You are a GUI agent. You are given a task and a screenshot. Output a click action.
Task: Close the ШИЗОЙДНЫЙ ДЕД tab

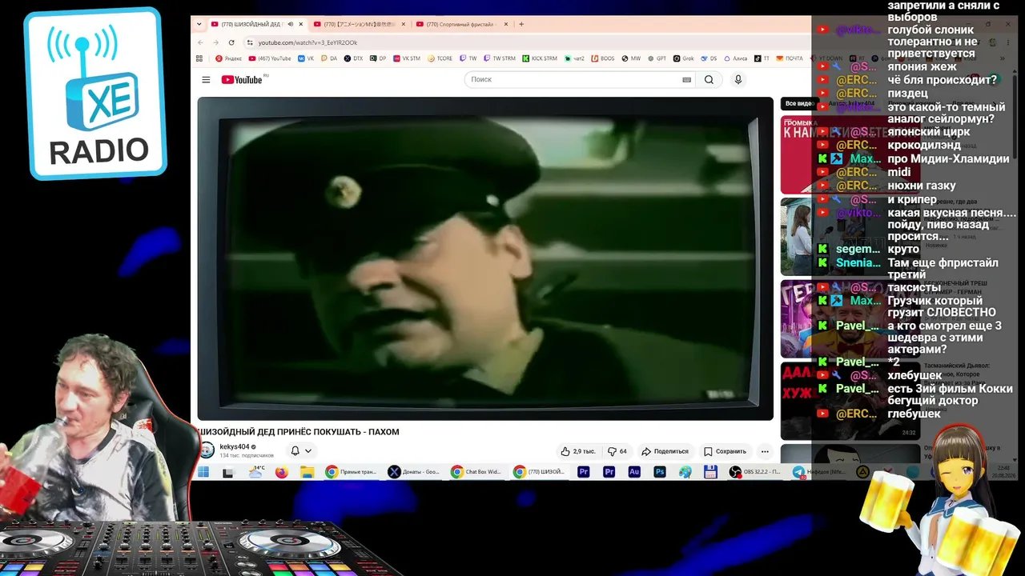coord(301,24)
